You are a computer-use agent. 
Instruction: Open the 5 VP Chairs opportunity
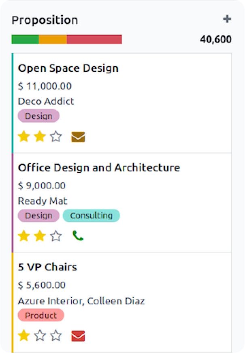coord(47,267)
